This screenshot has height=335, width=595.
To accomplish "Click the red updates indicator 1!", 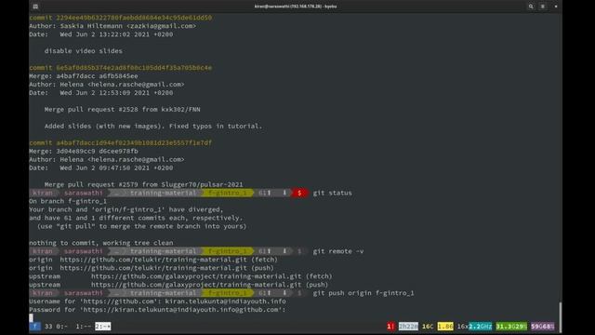I will pyautogui.click(x=390, y=327).
